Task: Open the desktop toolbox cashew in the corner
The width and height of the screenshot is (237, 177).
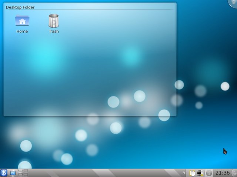Action: [233, 3]
